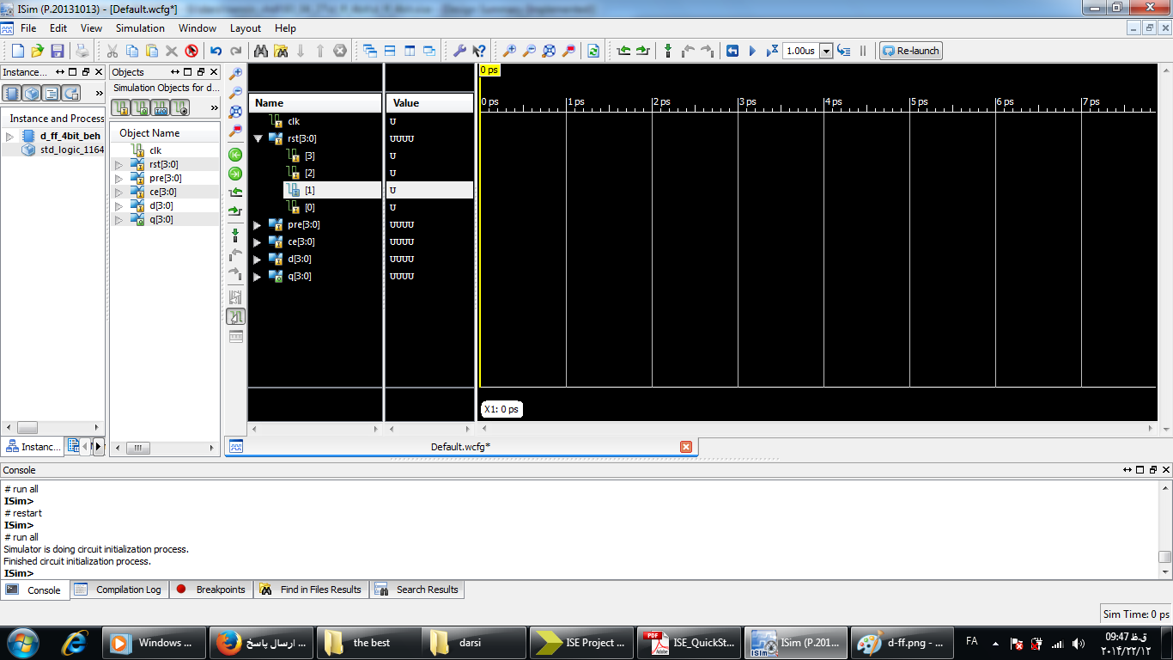Open the Simulation menu
Screen dimensions: 1173x660
[140, 28]
